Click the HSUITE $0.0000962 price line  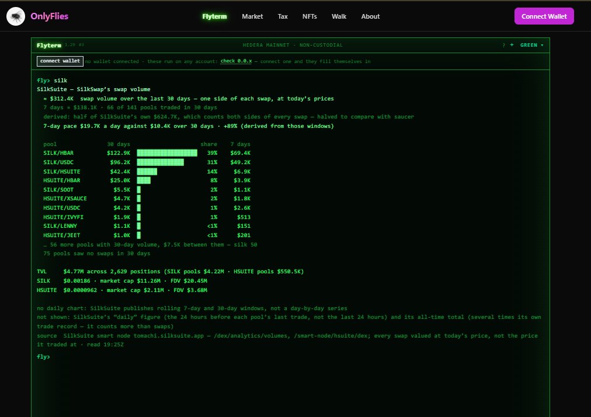point(121,290)
